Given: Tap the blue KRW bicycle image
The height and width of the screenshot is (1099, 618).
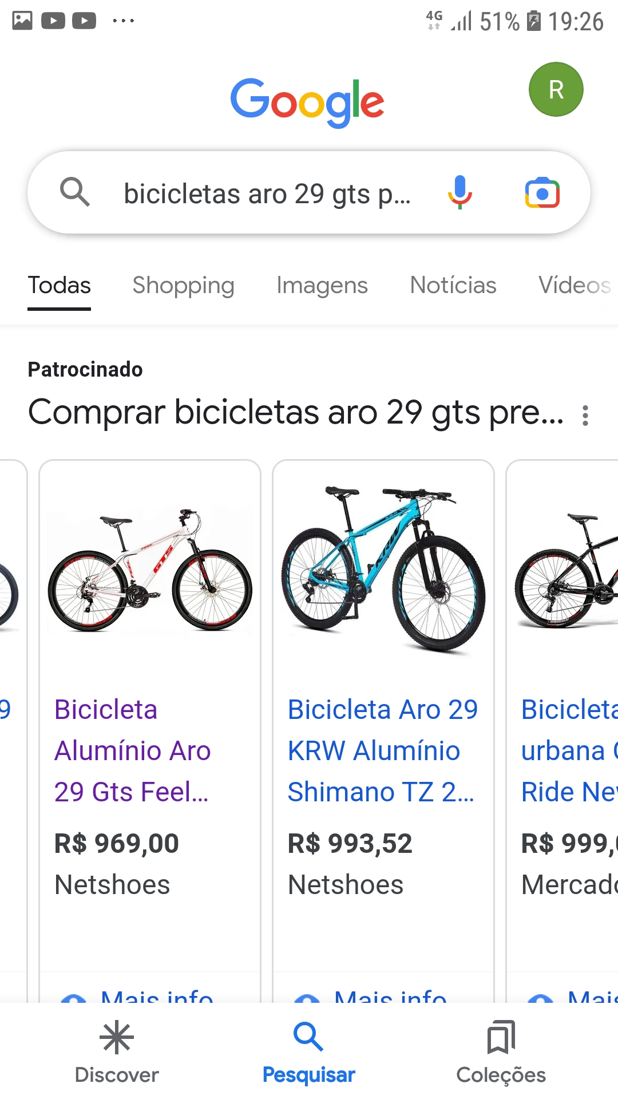Looking at the screenshot, I should (383, 568).
